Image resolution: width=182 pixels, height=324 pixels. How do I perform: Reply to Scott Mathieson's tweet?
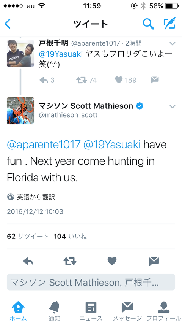(28, 261)
